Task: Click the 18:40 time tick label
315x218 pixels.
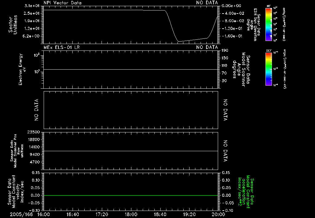Action: point(160,214)
